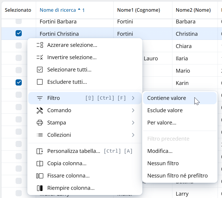222x198 pixels.
Task: Check the checkbox in the Ilaria row
Action: [19, 58]
